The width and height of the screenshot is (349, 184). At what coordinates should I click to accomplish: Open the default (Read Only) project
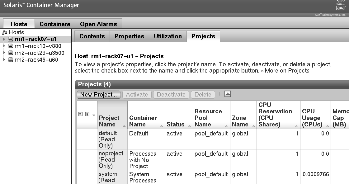click(108, 139)
